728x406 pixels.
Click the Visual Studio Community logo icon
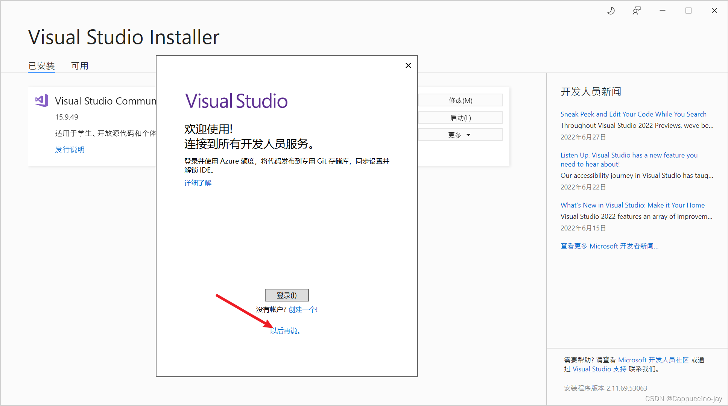point(41,101)
